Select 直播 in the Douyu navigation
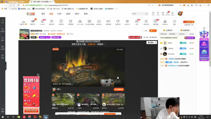 tap(51, 14)
